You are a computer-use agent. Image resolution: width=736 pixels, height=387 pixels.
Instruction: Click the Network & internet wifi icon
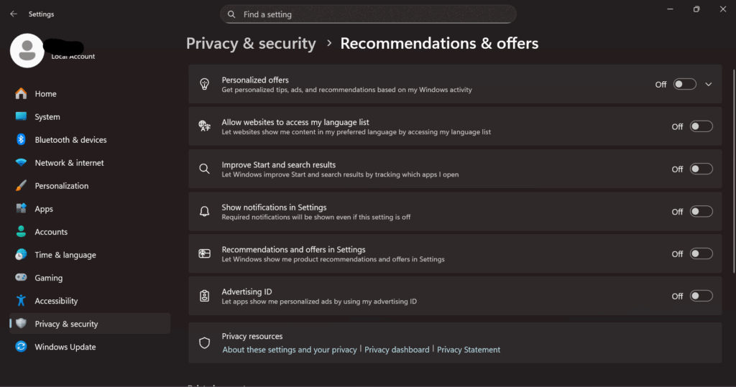22,163
